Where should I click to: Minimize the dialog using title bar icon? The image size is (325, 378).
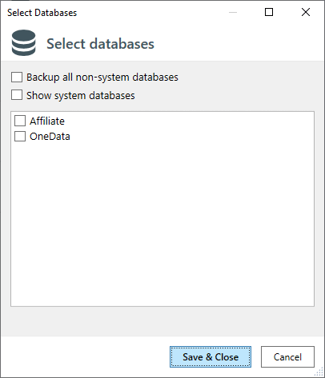[233, 12]
